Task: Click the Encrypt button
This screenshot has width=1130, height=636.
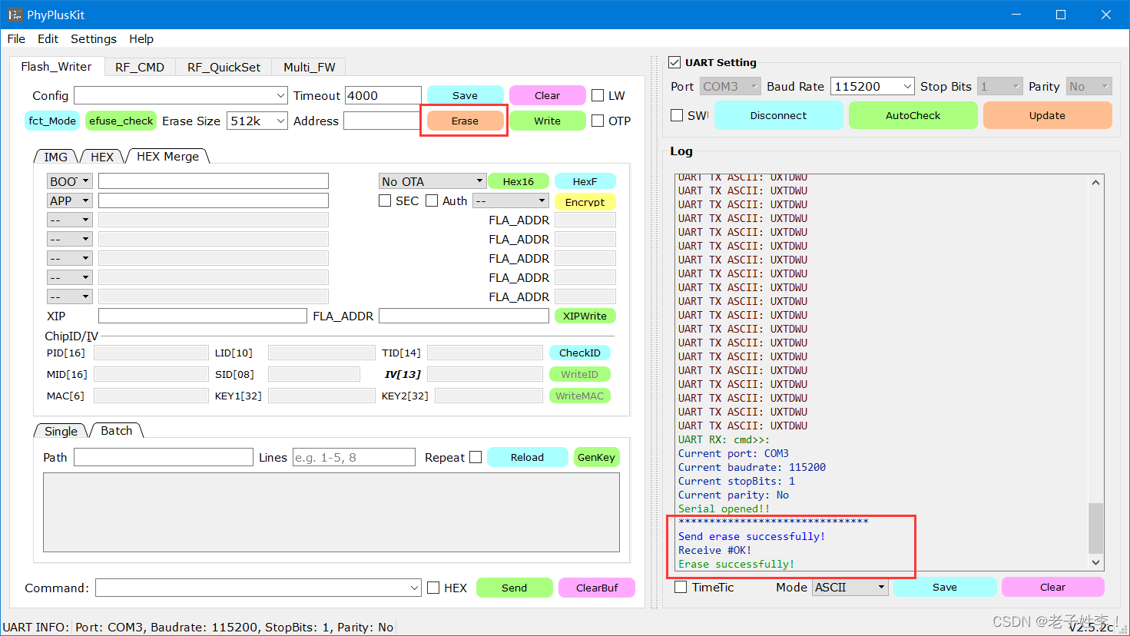Action: tap(585, 202)
